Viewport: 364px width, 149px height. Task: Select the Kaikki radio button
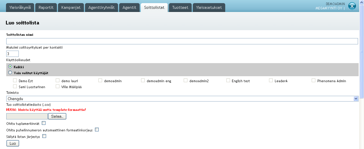10,67
